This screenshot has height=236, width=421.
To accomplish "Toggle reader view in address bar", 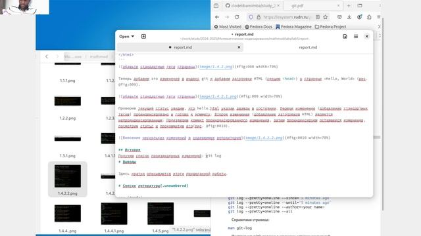I will (318, 17).
